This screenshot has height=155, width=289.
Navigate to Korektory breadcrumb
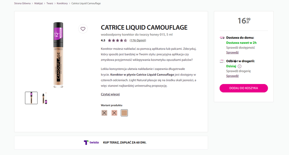(62, 3)
